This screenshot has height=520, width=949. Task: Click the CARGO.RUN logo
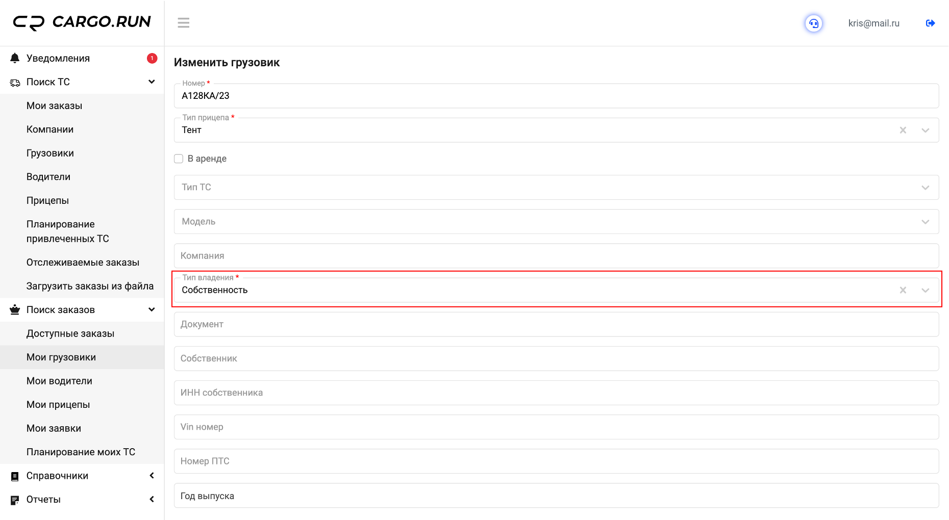click(82, 22)
